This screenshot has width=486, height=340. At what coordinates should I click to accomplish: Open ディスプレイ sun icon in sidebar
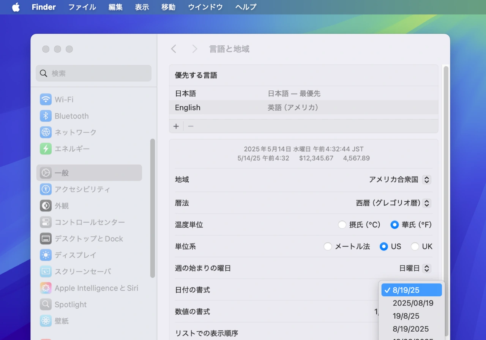46,255
